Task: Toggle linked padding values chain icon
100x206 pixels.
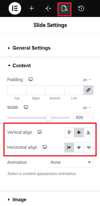Action: (88, 90)
